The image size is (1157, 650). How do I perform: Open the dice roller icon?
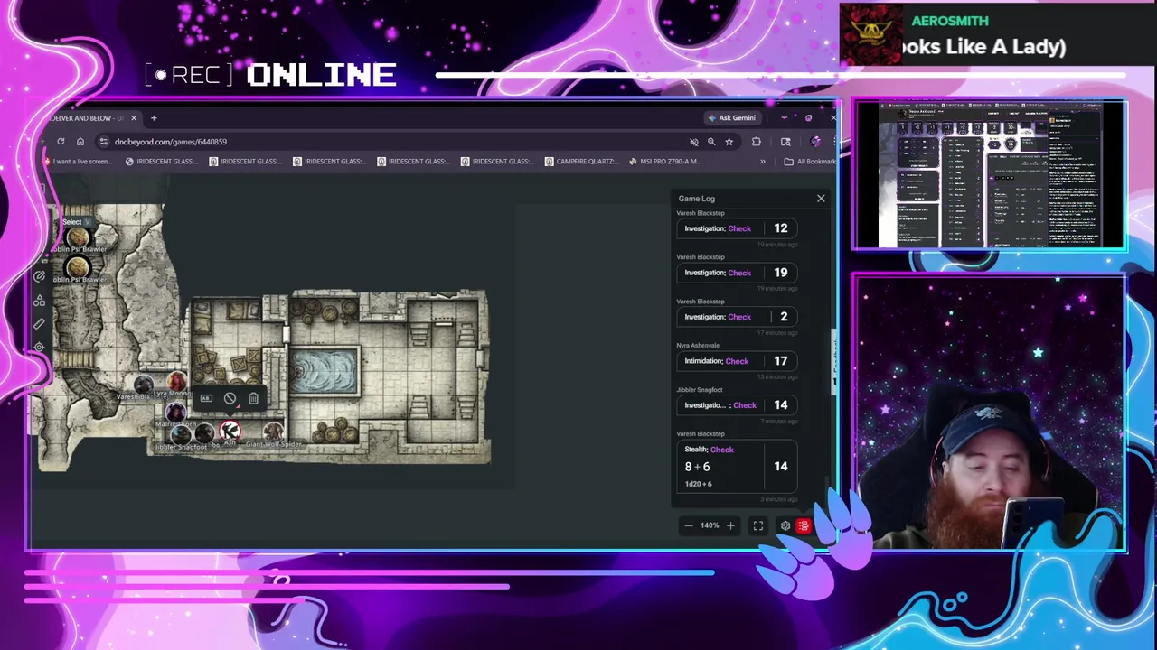pos(785,525)
